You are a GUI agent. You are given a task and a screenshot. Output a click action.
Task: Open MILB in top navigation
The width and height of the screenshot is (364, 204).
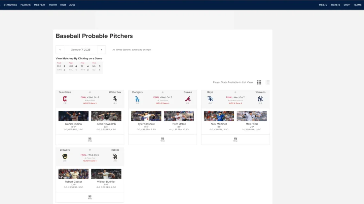[x=63, y=5]
